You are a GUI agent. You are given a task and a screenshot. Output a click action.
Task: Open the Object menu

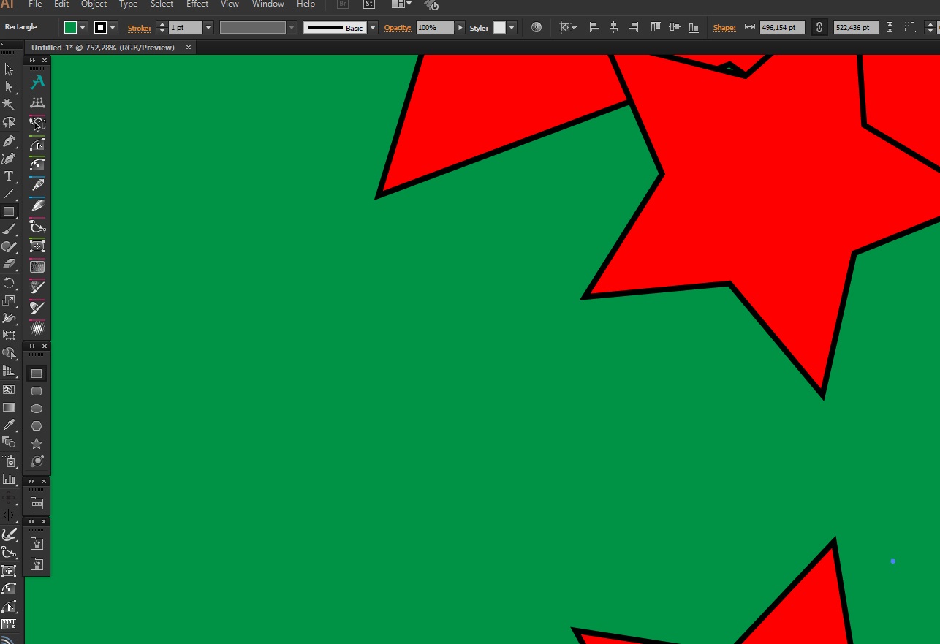tap(94, 4)
